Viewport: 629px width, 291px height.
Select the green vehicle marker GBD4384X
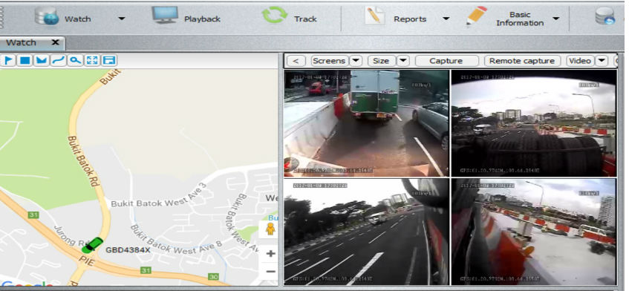click(92, 245)
